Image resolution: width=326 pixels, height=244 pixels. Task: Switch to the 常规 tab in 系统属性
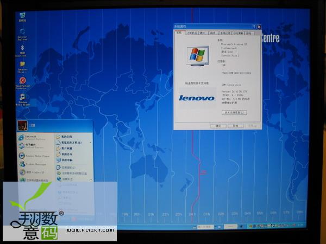coord(179,33)
